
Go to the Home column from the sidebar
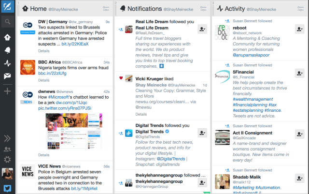[7, 37]
